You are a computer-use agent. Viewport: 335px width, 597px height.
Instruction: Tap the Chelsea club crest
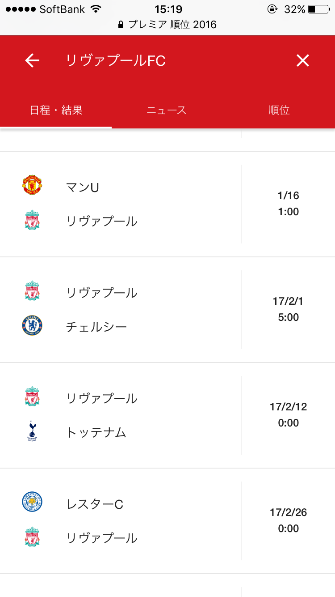click(32, 326)
